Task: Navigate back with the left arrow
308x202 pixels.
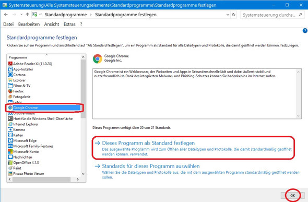Action: 6,15
